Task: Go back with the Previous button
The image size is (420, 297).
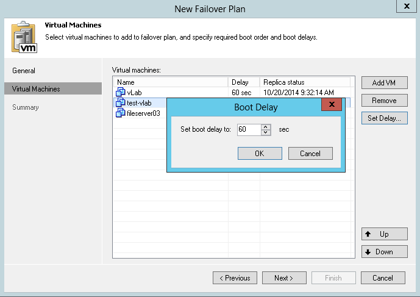Action: click(x=235, y=278)
